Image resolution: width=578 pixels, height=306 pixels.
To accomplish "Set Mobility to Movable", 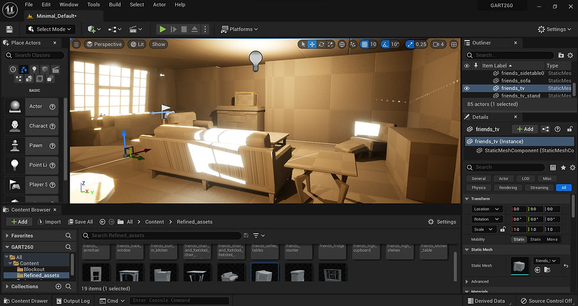I will 552,240.
